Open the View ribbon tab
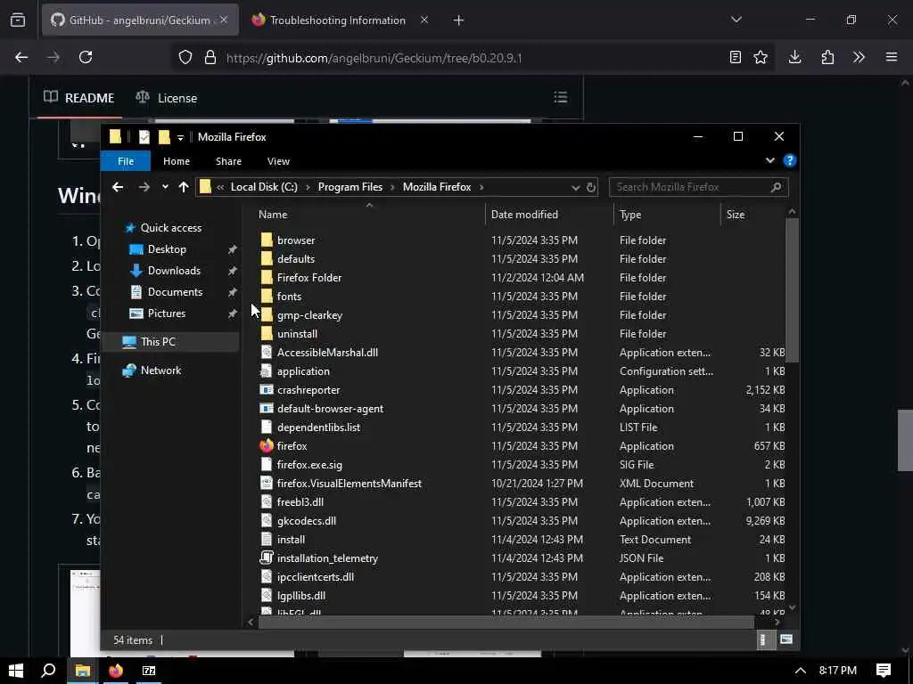913x684 pixels. pos(278,161)
